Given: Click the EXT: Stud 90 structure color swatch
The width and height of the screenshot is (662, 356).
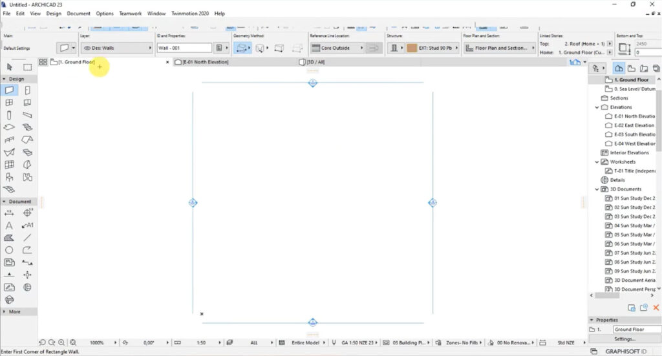Looking at the screenshot, I should pyautogui.click(x=411, y=48).
